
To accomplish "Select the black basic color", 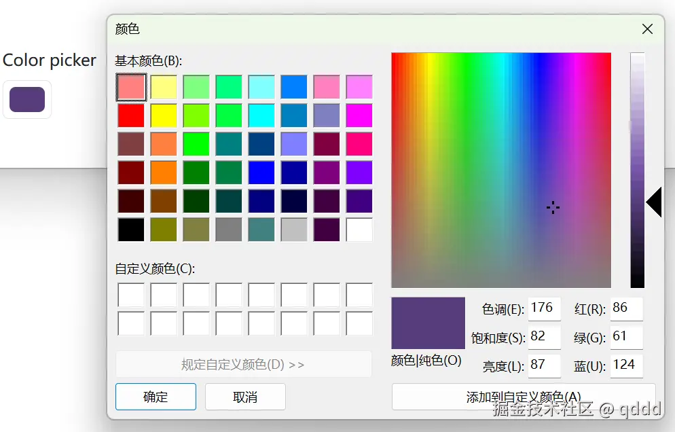I will point(131,230).
